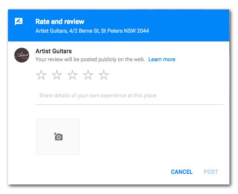This screenshot has width=238, height=194.
Task: Select the second rating star
Action: click(57, 75)
